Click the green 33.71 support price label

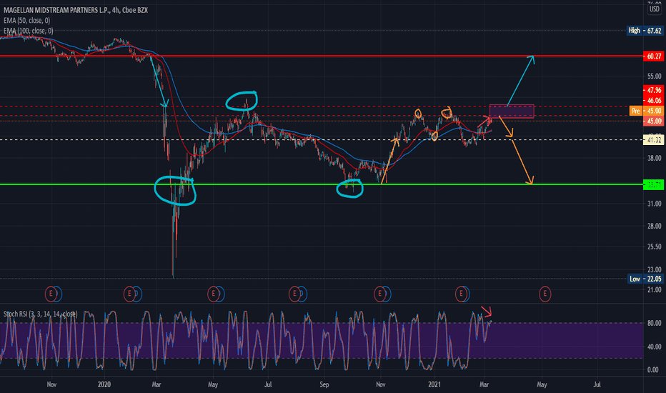click(x=654, y=184)
